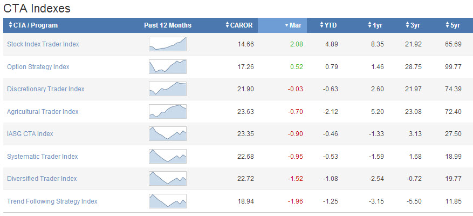
Task: Open Diversified Trader Index link
Action: coord(42,179)
